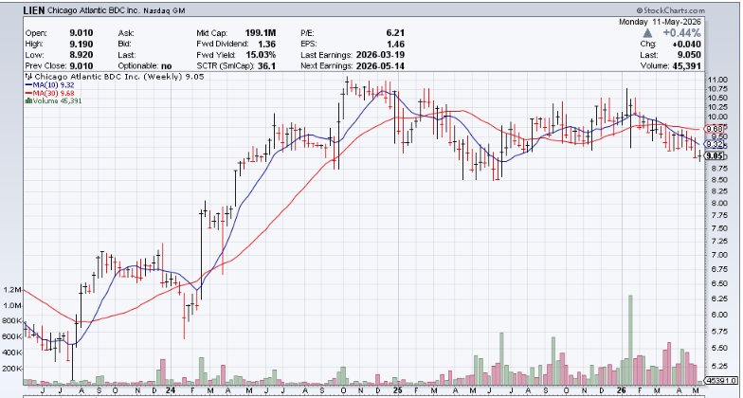
Task: Click the Monday 11-May-2026 date label
Action: point(660,23)
